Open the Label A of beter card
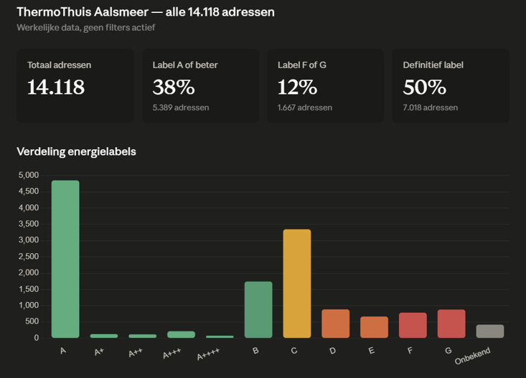 coord(200,86)
